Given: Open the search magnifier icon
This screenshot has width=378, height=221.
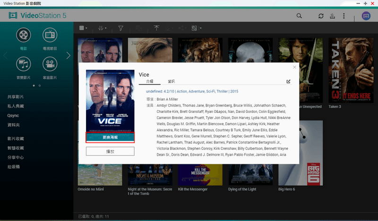Looking at the screenshot, I should (299, 16).
